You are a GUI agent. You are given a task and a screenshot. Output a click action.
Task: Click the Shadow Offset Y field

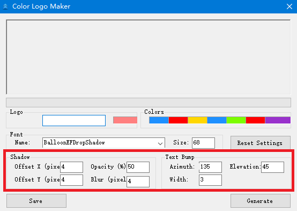pos(72,180)
